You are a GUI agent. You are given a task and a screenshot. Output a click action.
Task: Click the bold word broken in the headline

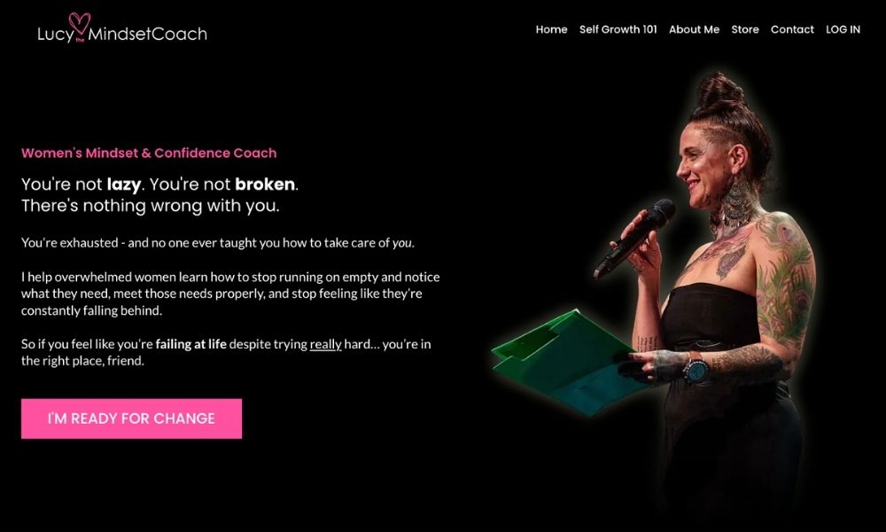tap(265, 184)
